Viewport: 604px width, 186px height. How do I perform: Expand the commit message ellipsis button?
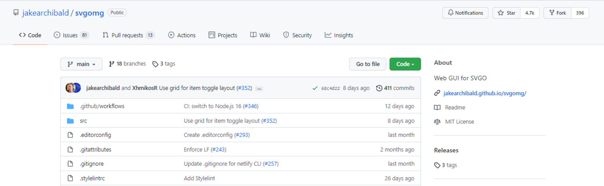(259, 88)
